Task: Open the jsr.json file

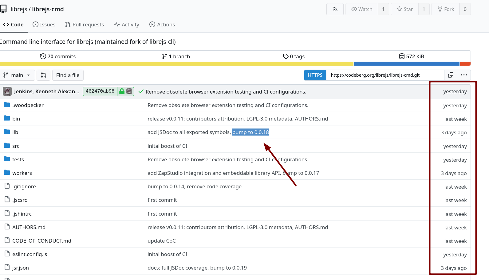Action: (21, 268)
